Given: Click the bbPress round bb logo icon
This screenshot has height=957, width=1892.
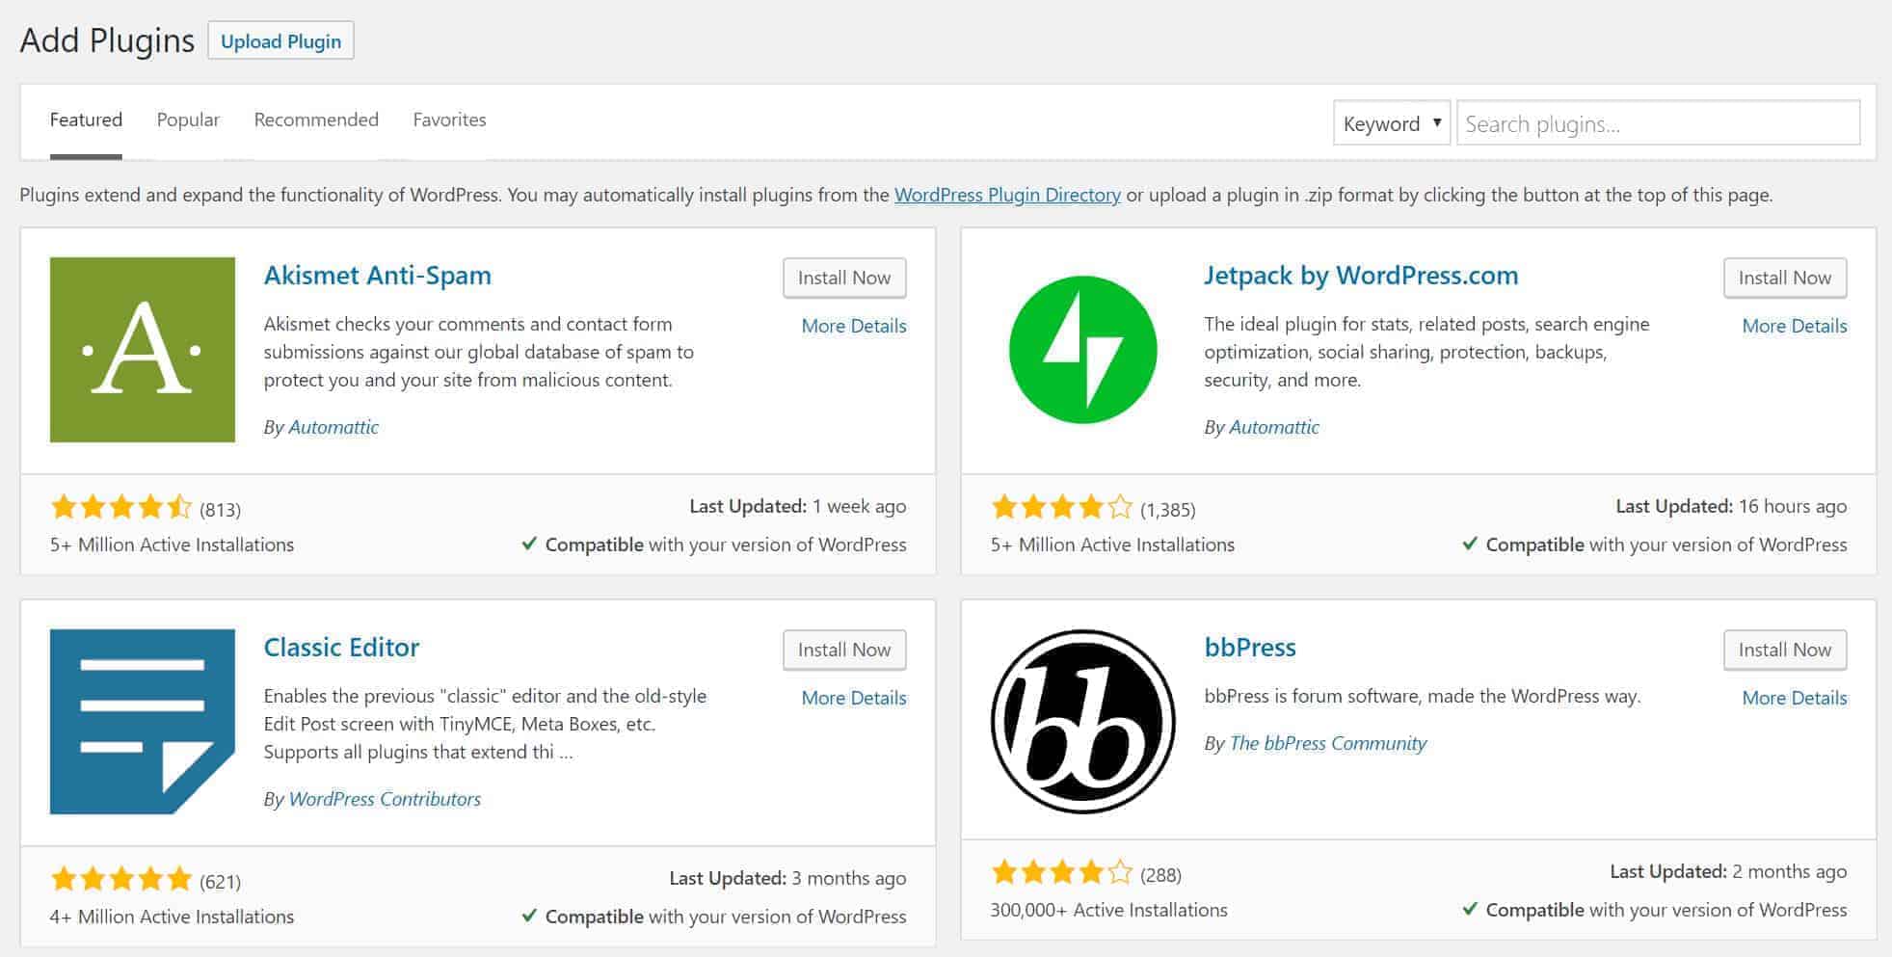Looking at the screenshot, I should (x=1083, y=722).
